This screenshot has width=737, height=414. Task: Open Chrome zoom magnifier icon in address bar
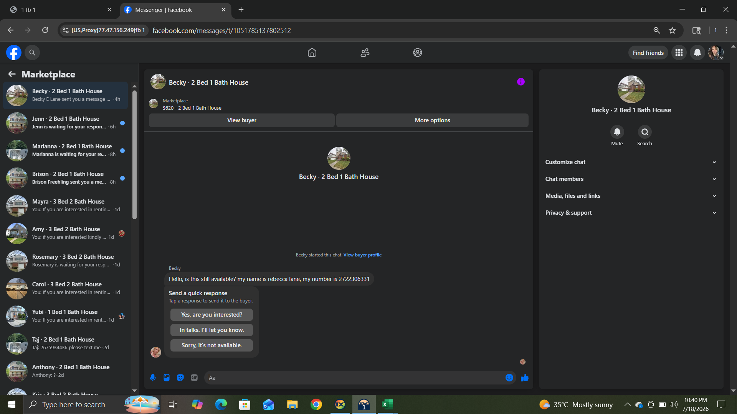point(657,30)
